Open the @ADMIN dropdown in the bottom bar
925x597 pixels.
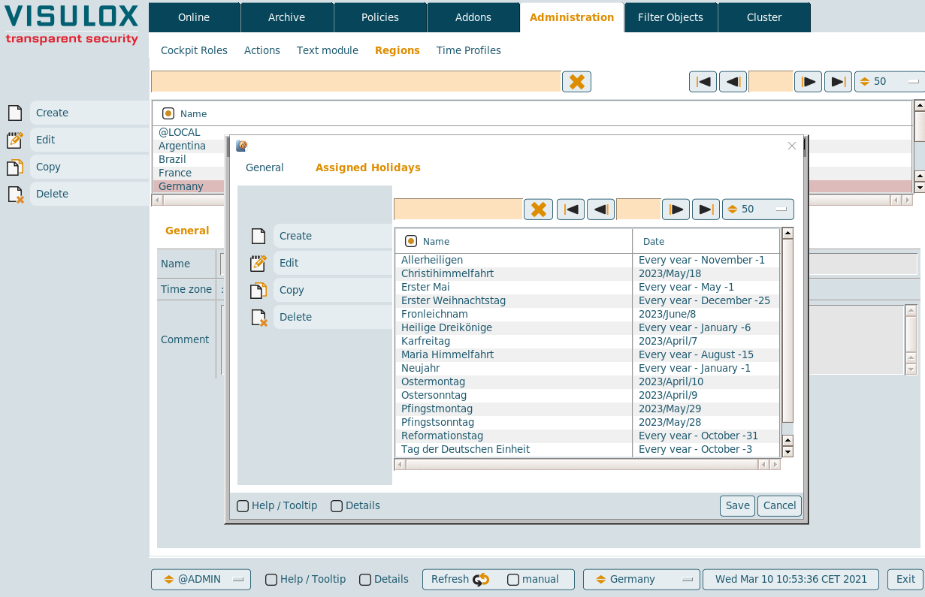pos(201,579)
